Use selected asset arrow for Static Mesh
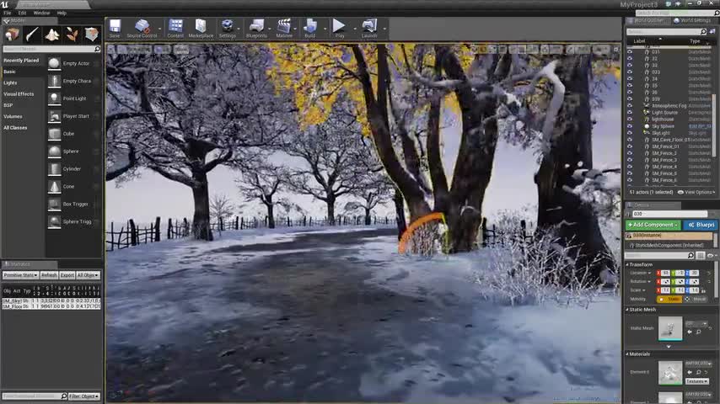The image size is (720, 404). tap(690, 332)
